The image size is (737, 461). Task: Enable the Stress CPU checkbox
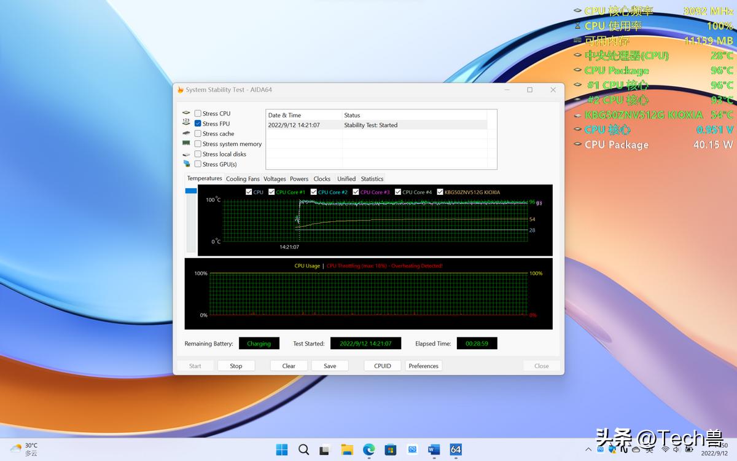pyautogui.click(x=197, y=113)
